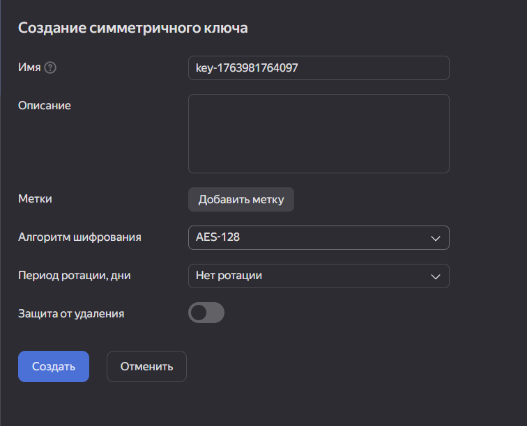The width and height of the screenshot is (527, 426).
Task: Click the help icon next to Имя
Action: click(x=50, y=68)
